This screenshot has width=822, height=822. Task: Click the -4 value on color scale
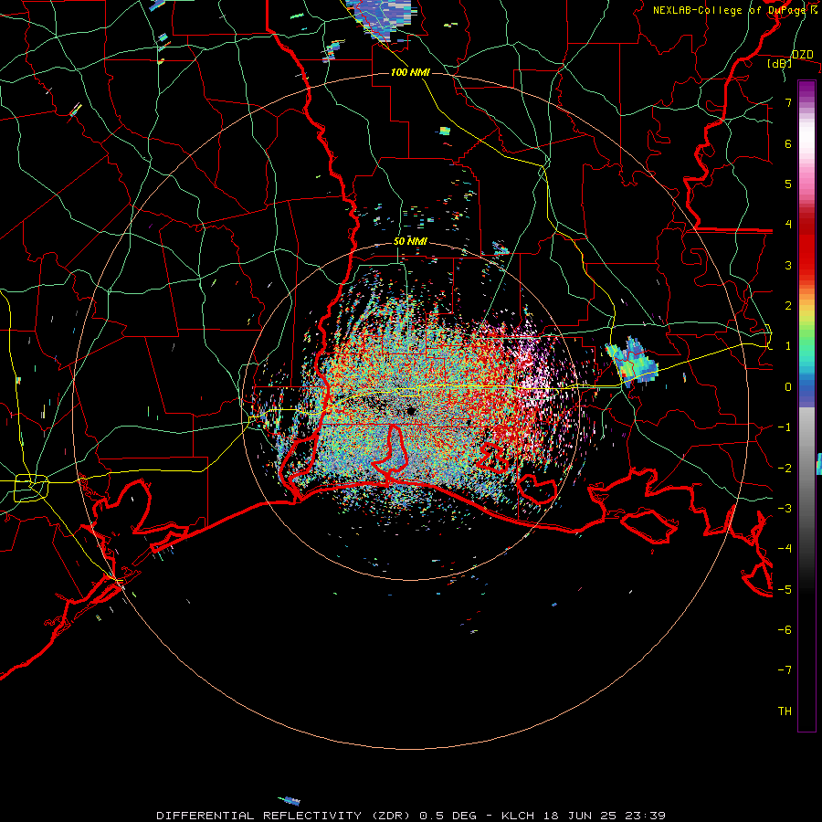click(x=785, y=549)
